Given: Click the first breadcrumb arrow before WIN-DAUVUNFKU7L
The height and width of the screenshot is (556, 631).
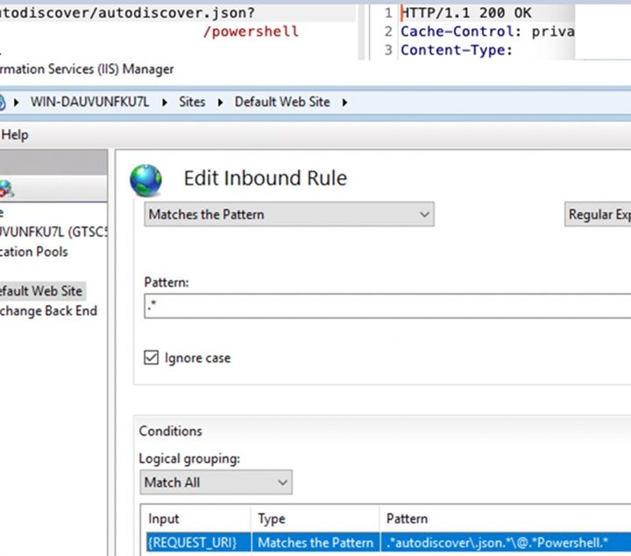Looking at the screenshot, I should [x=16, y=103].
